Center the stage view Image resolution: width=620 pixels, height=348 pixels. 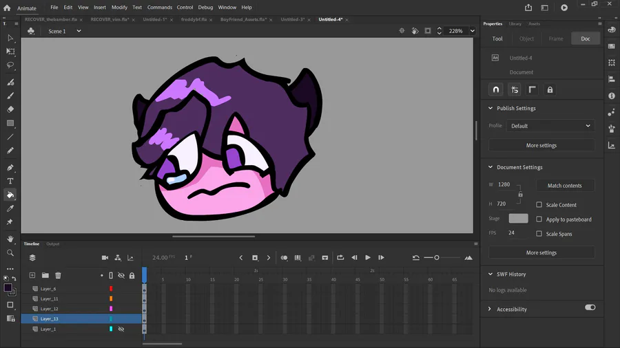pos(402,31)
